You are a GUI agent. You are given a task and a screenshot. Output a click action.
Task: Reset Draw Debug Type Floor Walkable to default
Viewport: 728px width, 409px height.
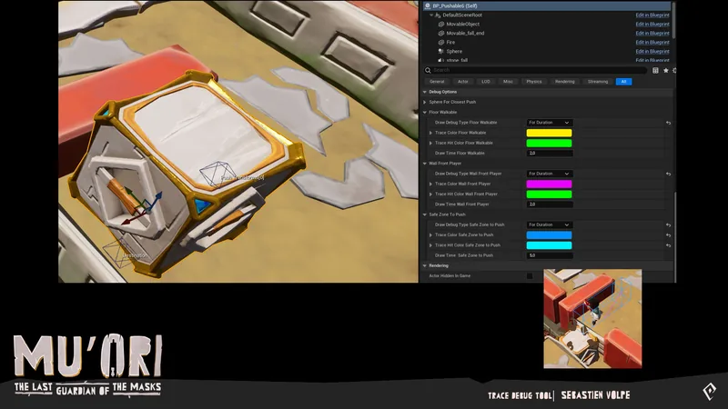click(668, 123)
